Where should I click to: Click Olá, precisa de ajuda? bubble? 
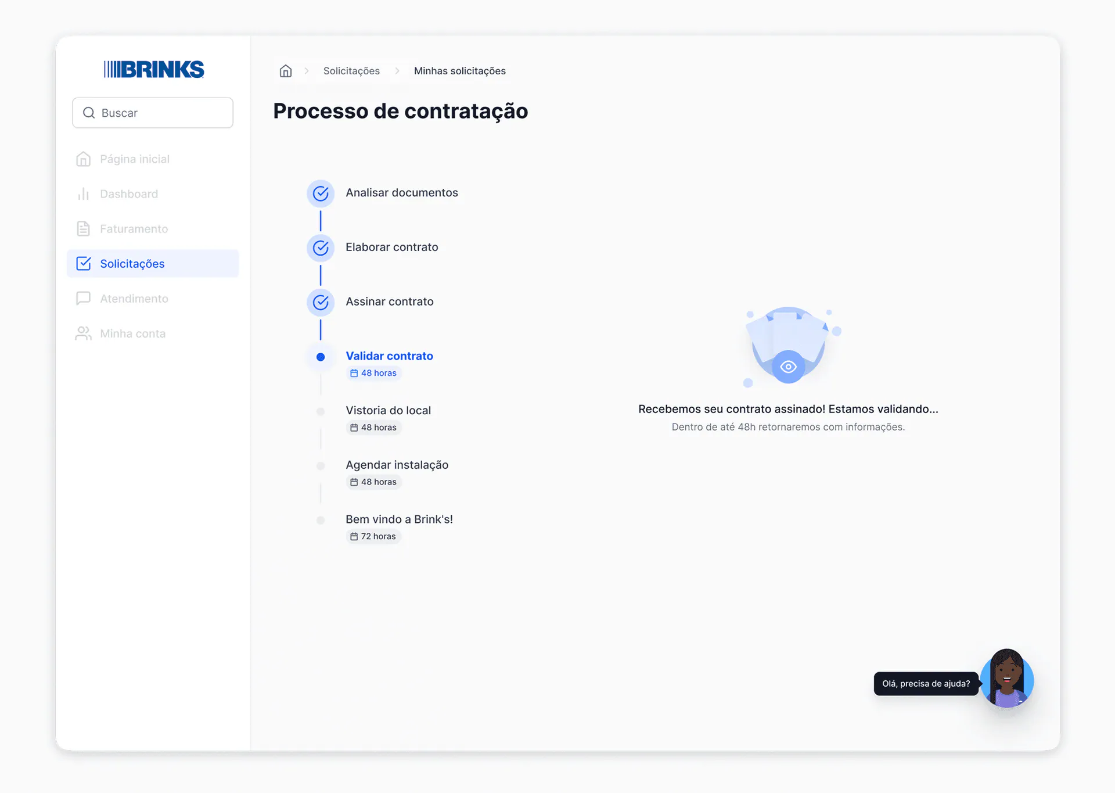point(926,684)
